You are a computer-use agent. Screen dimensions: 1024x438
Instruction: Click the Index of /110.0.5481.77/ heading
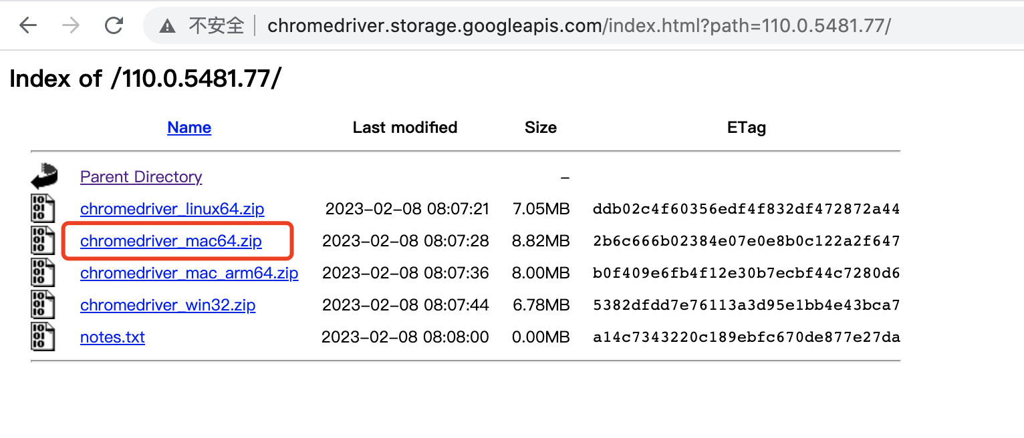click(x=145, y=79)
